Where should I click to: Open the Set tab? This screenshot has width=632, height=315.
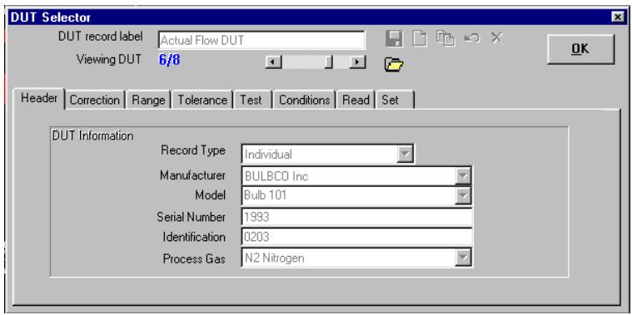click(x=394, y=101)
